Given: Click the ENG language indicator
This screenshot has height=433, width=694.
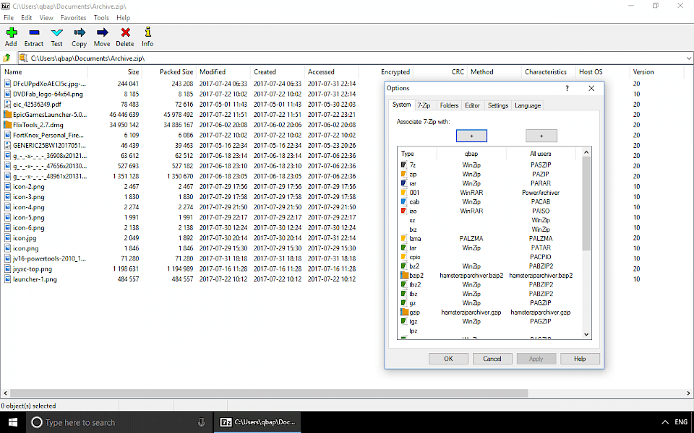Looking at the screenshot, I should pos(681,422).
